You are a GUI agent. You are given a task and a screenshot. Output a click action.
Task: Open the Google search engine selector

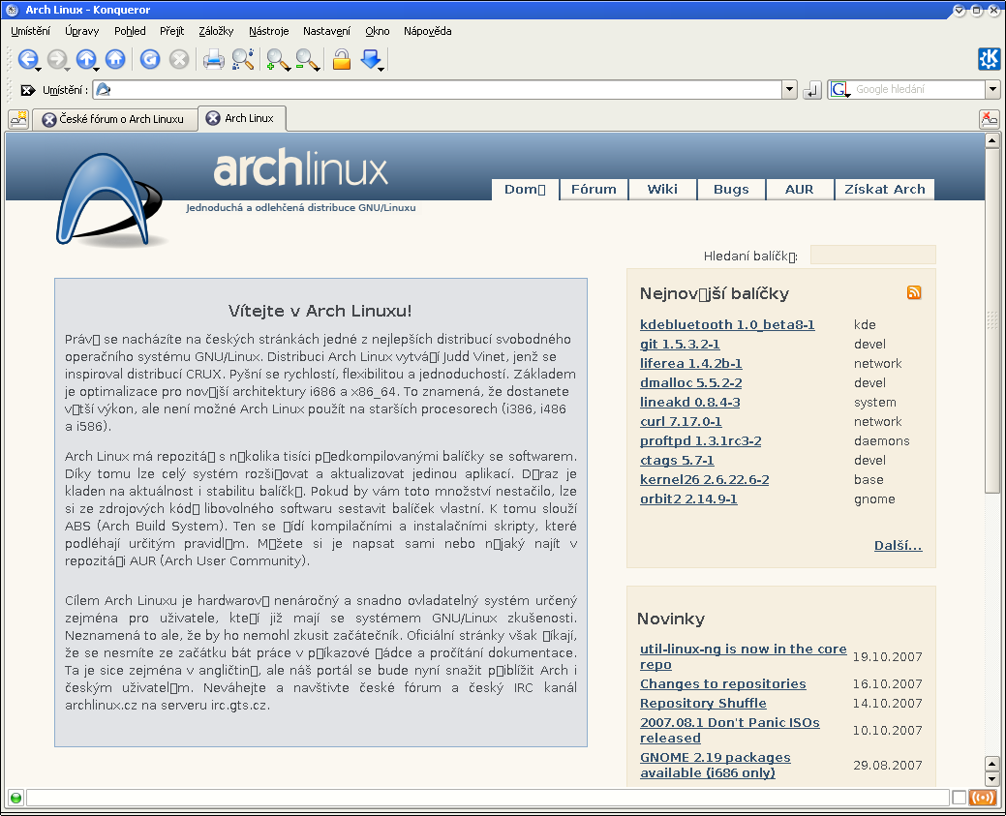[840, 90]
